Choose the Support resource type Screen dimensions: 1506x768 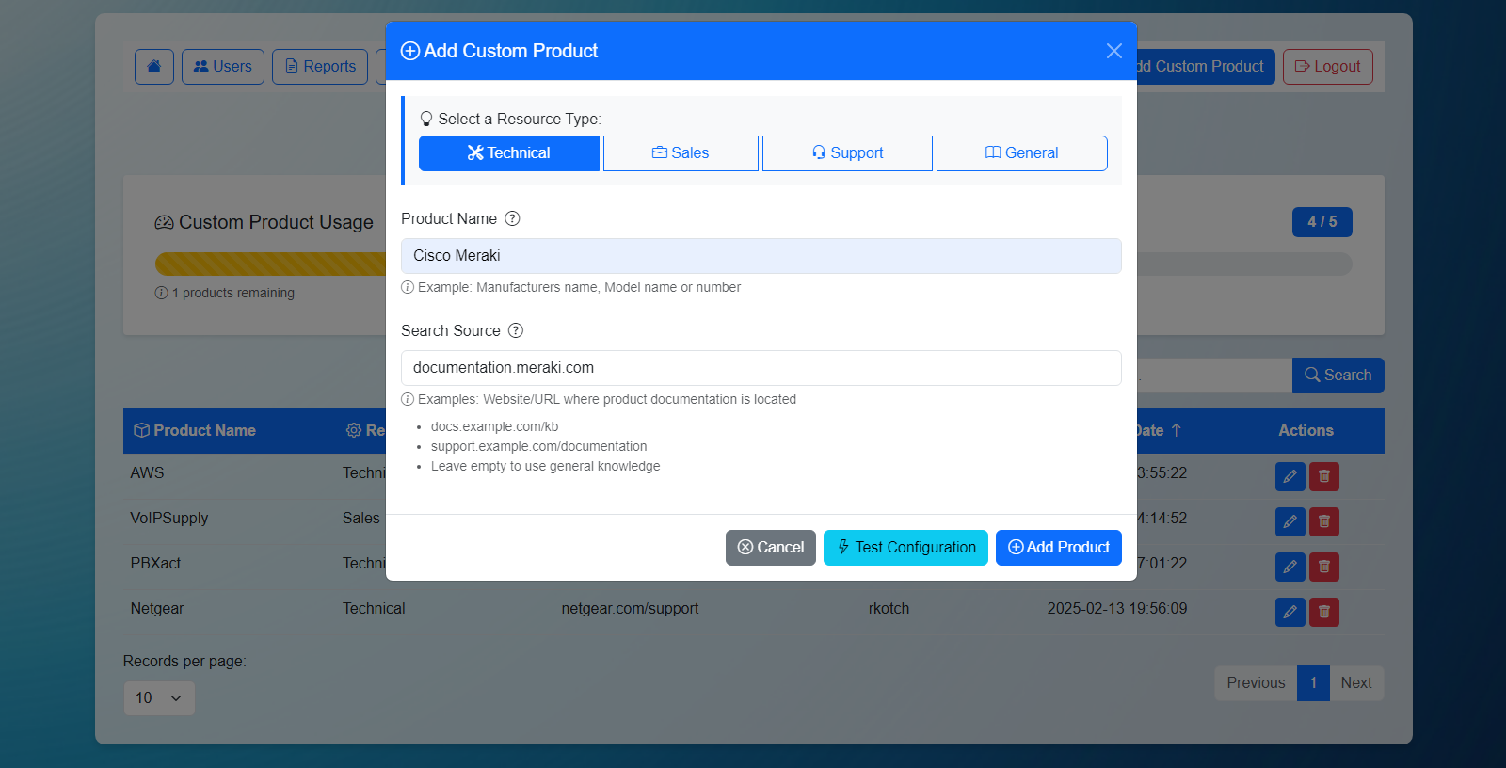click(x=847, y=153)
